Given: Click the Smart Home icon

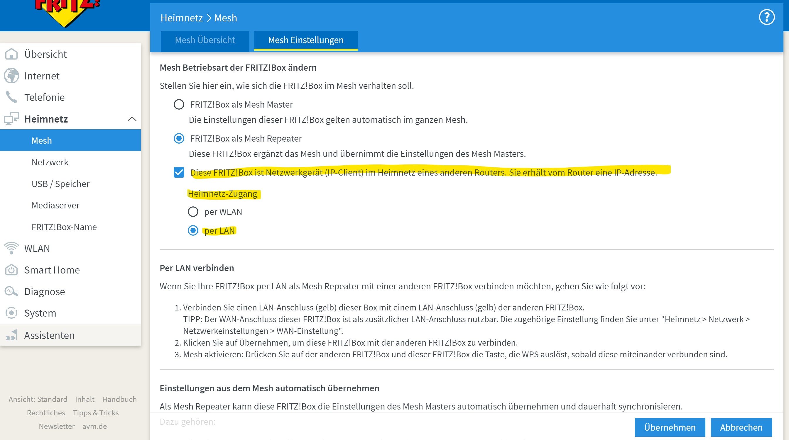Looking at the screenshot, I should [11, 270].
